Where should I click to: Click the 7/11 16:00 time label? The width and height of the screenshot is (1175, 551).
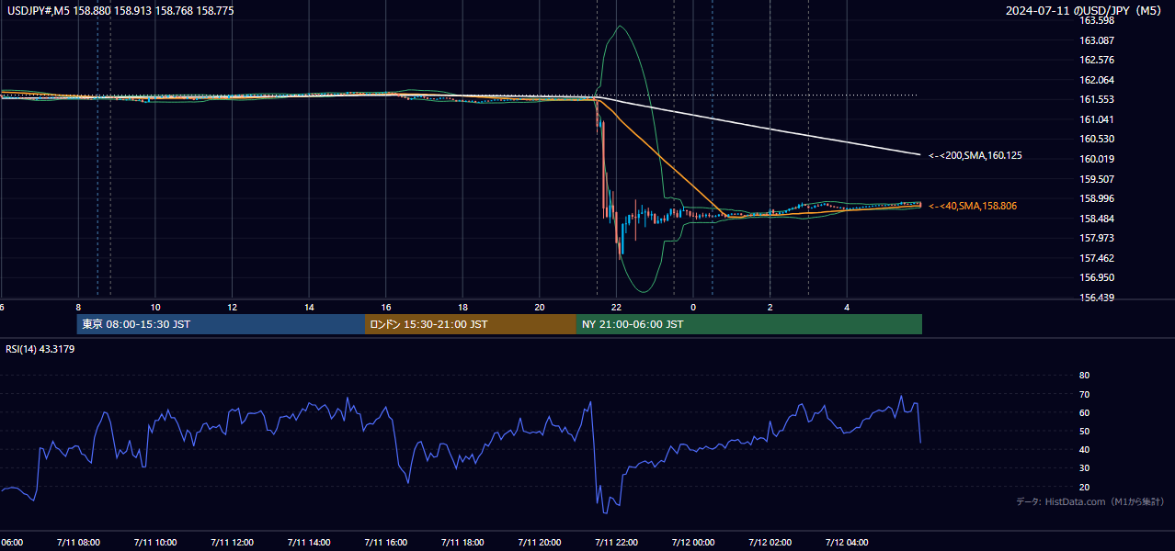[385, 542]
